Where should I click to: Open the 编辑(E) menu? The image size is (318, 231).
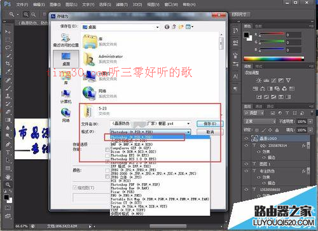coord(39,4)
